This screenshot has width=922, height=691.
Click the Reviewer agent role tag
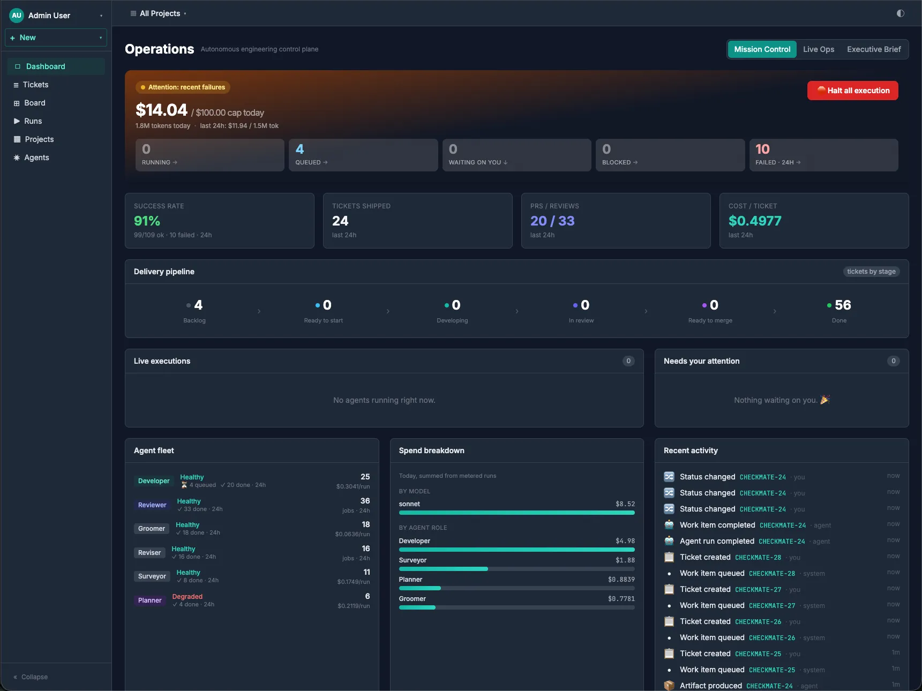tap(152, 505)
